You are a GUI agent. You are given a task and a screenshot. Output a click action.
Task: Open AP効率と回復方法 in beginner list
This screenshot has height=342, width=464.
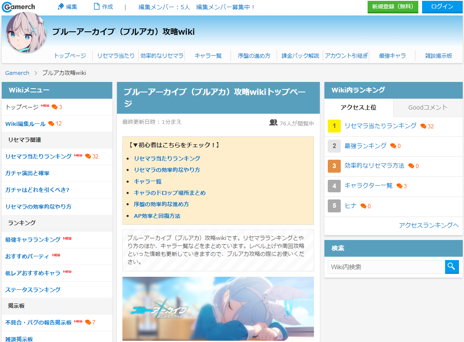[157, 216]
